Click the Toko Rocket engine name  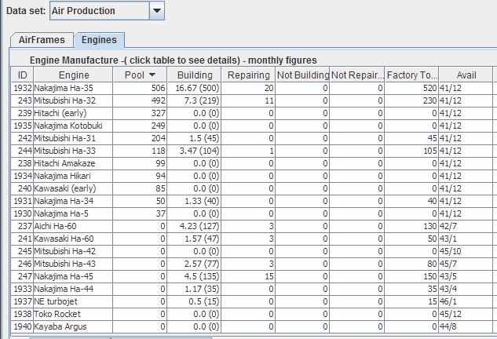click(57, 314)
